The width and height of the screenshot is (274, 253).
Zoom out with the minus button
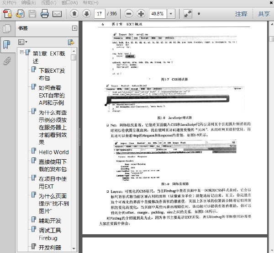pos(129,14)
